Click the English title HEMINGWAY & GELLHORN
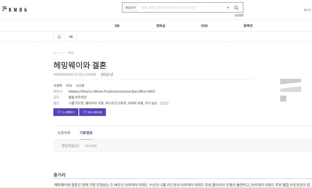This screenshot has height=188, width=312. [x=74, y=74]
